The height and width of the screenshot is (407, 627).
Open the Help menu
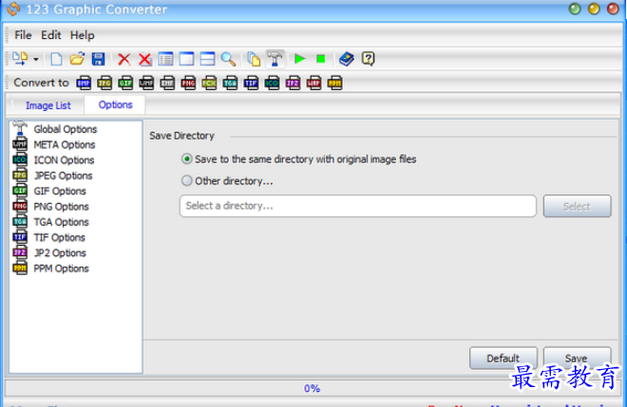pos(83,35)
